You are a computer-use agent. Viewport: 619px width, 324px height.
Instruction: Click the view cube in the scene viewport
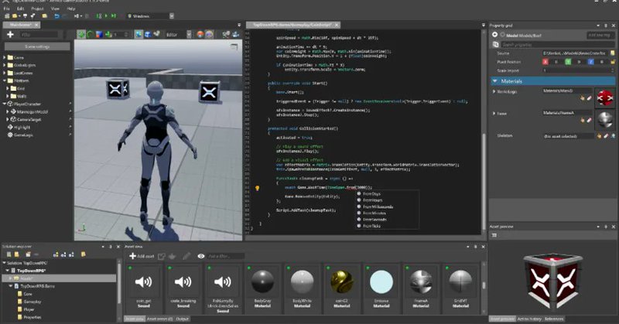pyautogui.click(x=234, y=47)
